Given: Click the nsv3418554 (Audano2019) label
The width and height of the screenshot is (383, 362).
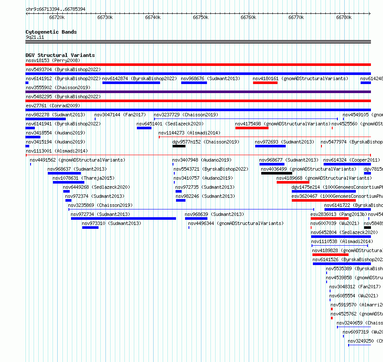Looking at the screenshot, I should tap(56, 133).
